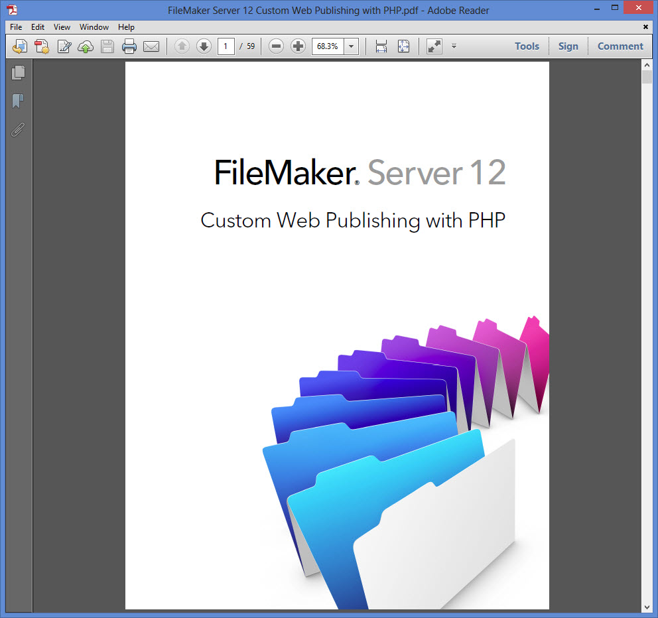658x618 pixels.
Task: Print the document using printer icon
Action: click(x=129, y=46)
